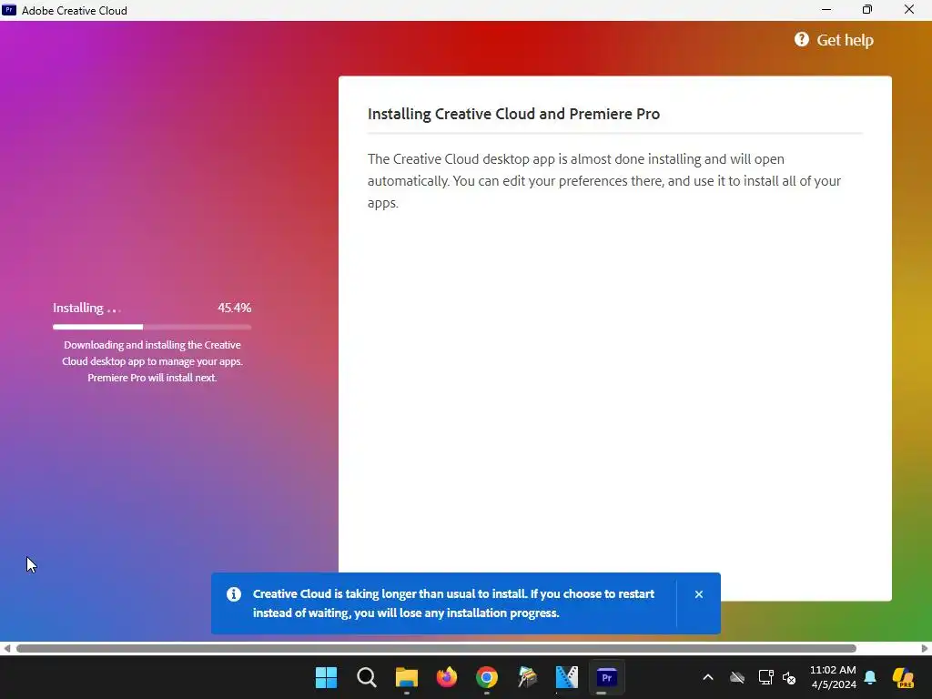Viewport: 932px width, 699px height.
Task: Open the notification bell icon
Action: click(870, 677)
